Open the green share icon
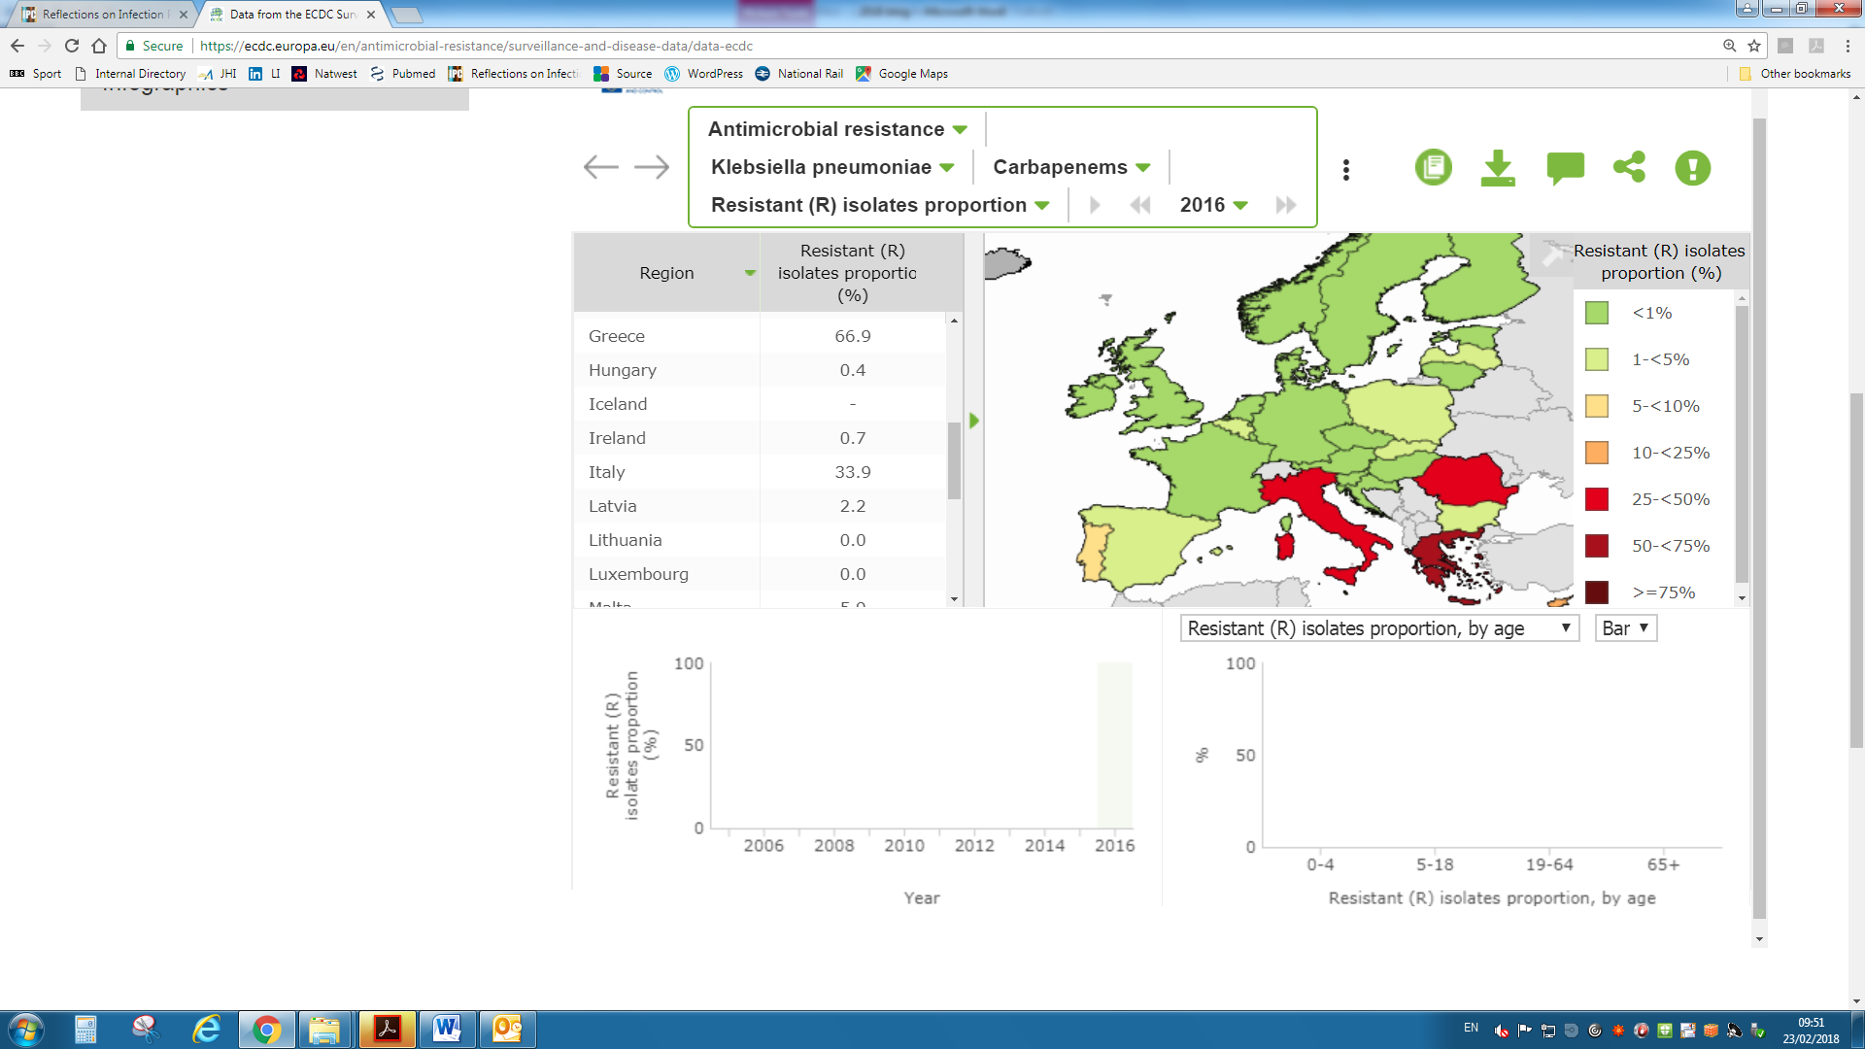1865x1049 pixels. click(x=1629, y=167)
